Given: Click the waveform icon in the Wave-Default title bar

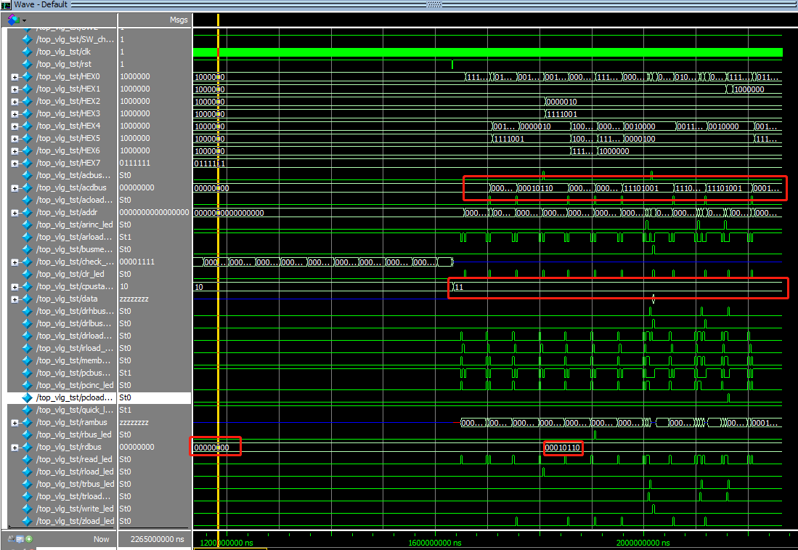Looking at the screenshot, I should pyautogui.click(x=7, y=4).
